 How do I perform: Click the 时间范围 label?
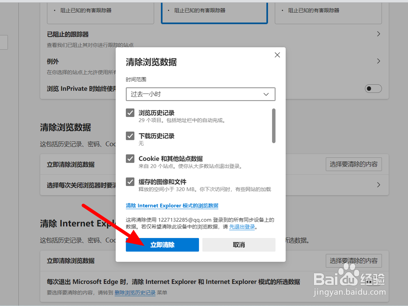point(136,79)
